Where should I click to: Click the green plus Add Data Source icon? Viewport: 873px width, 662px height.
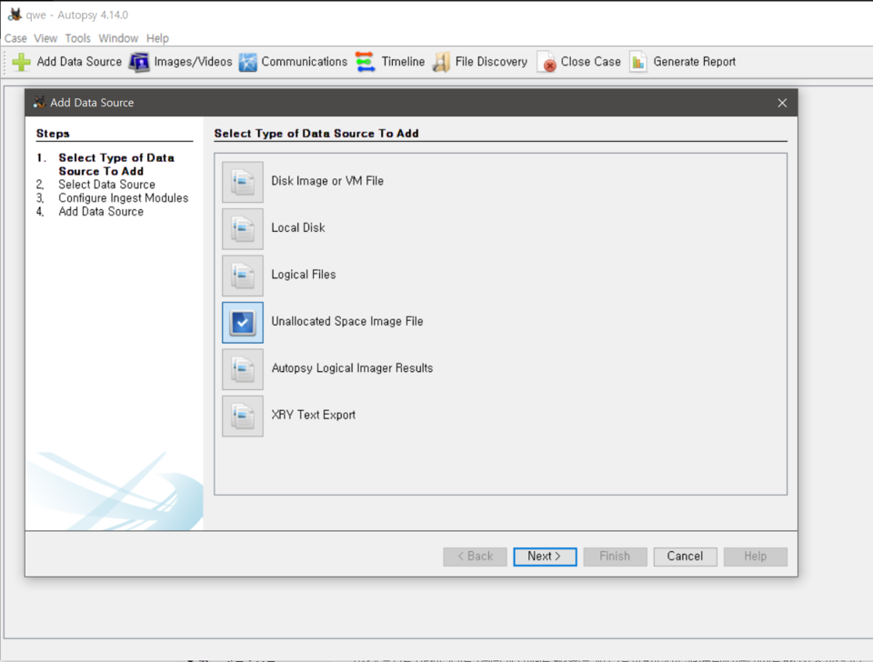[21, 62]
